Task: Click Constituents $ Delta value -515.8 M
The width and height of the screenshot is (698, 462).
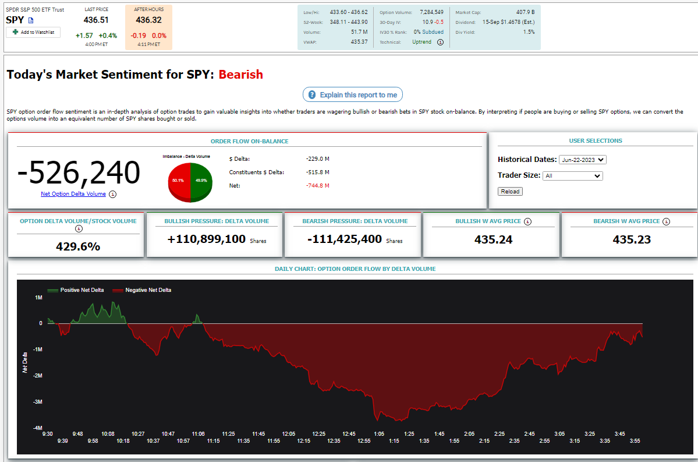Action: [318, 172]
